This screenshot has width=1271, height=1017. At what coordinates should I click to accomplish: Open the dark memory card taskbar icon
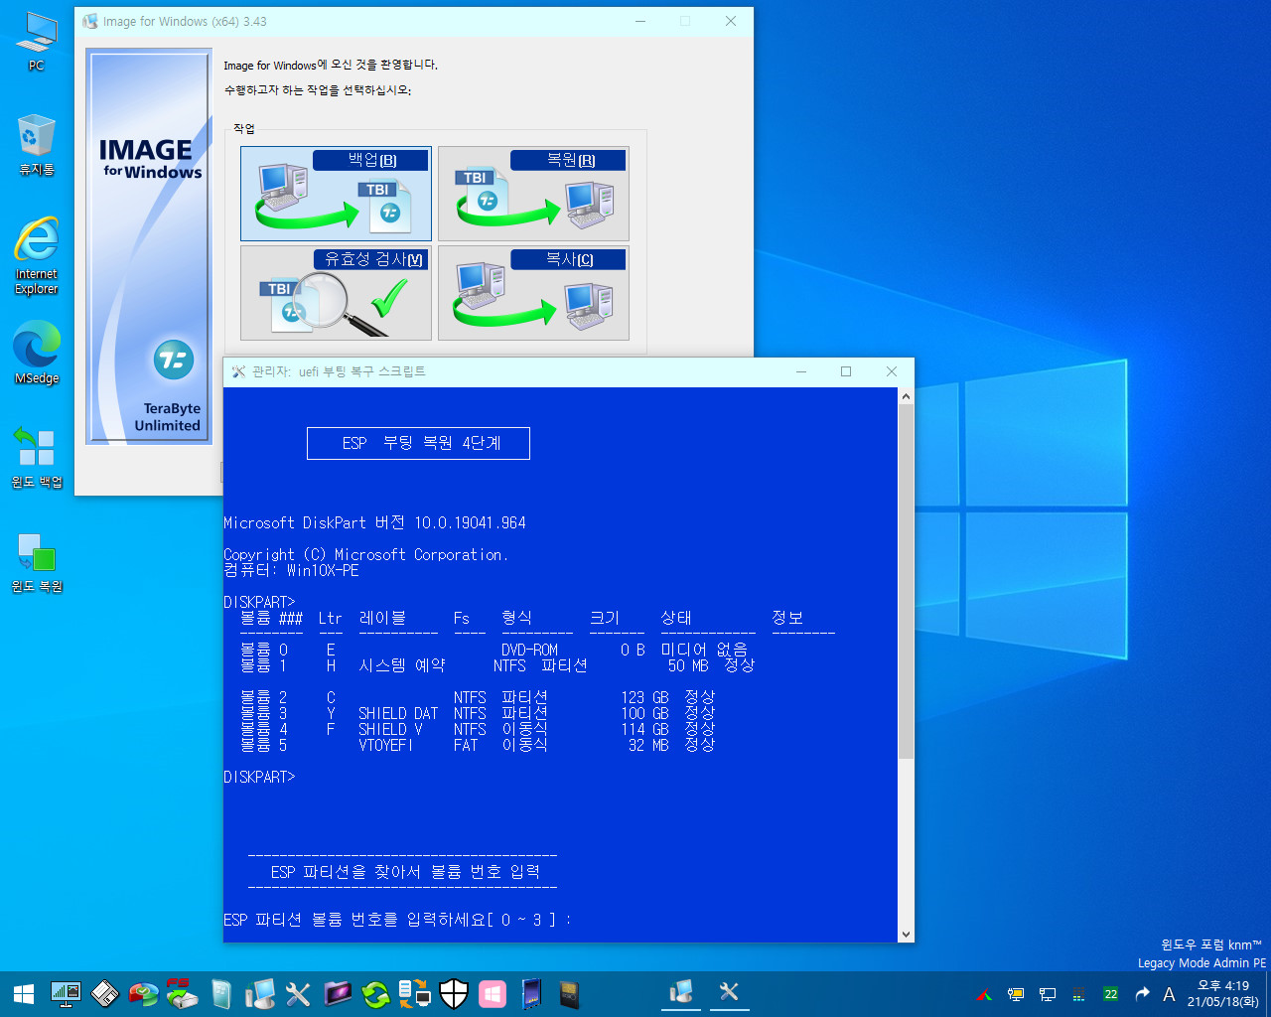tap(569, 993)
